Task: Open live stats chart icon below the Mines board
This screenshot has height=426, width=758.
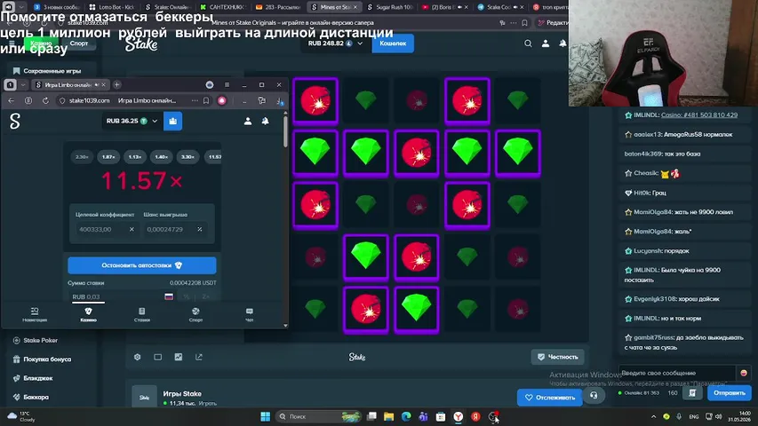Action: click(179, 357)
